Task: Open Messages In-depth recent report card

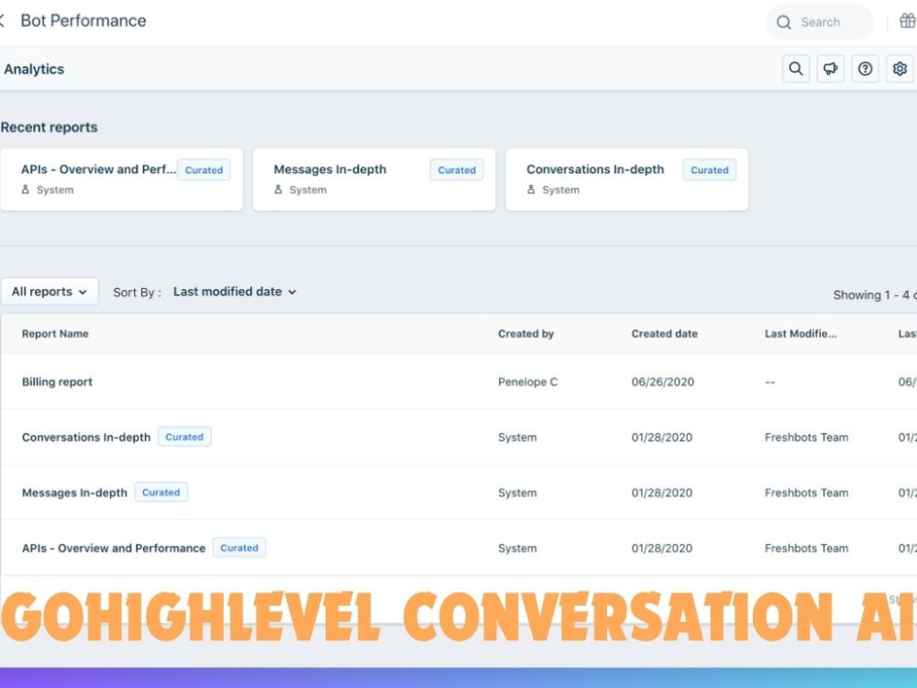Action: pos(374,180)
